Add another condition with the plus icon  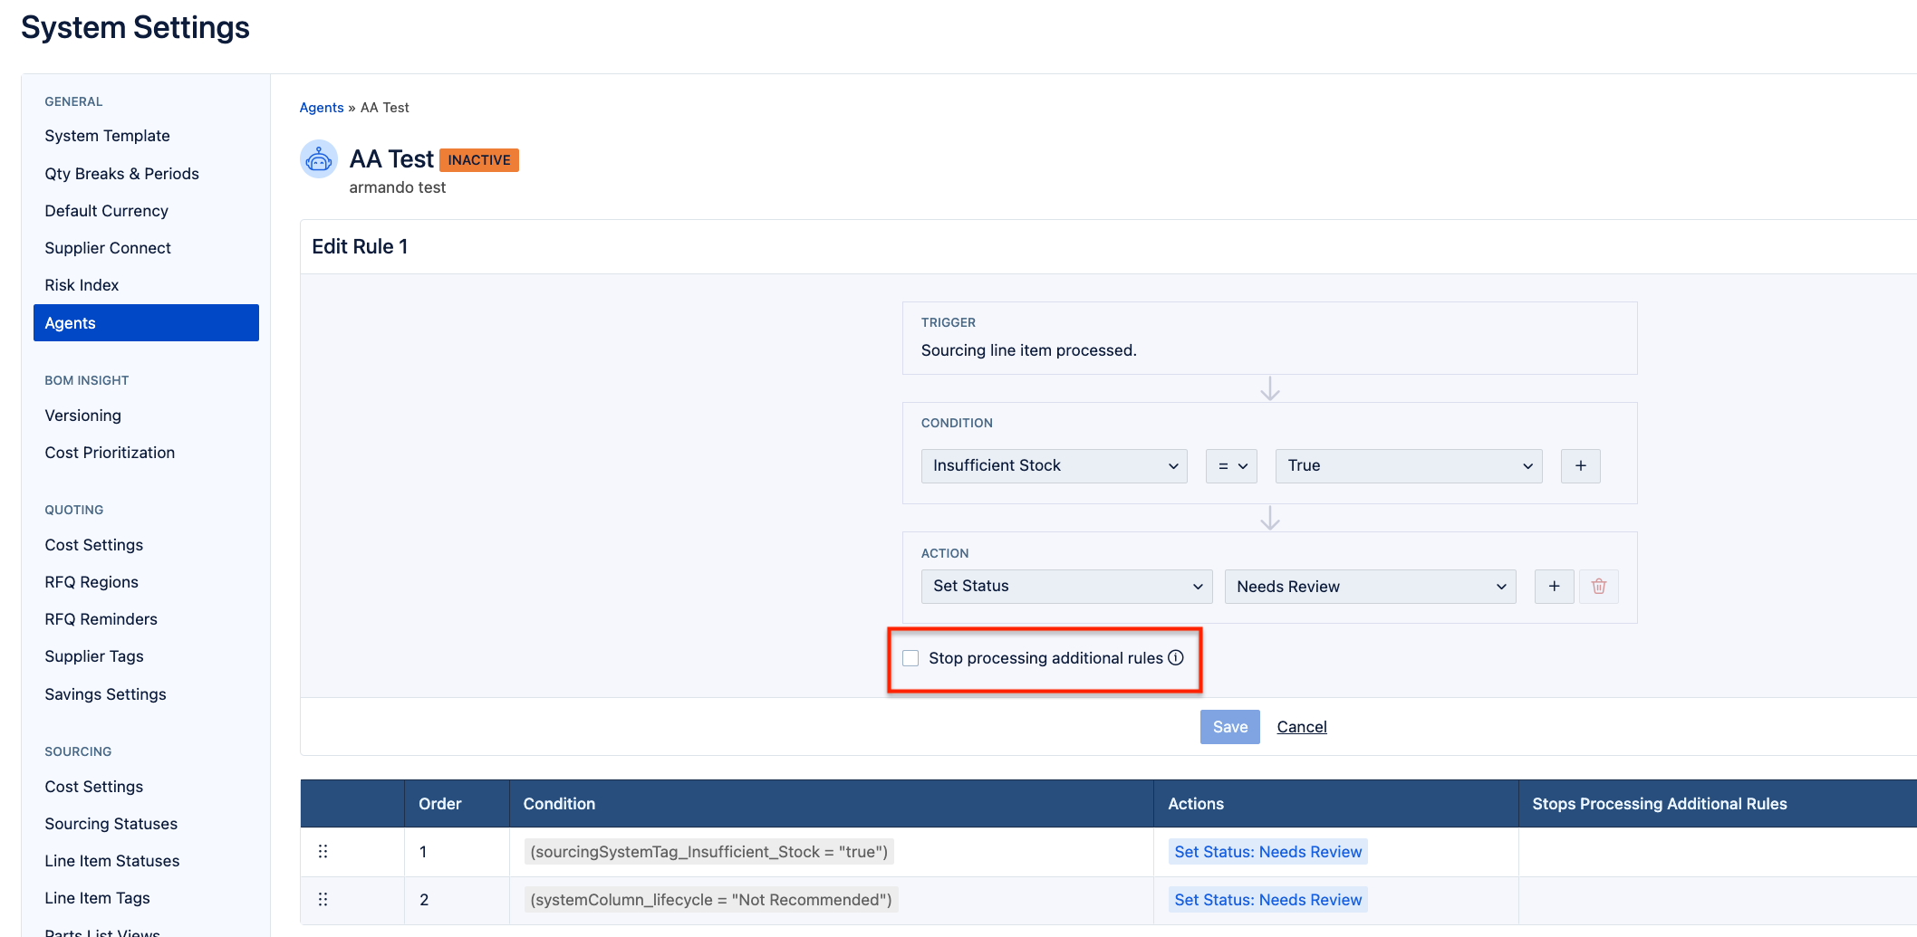click(x=1580, y=466)
